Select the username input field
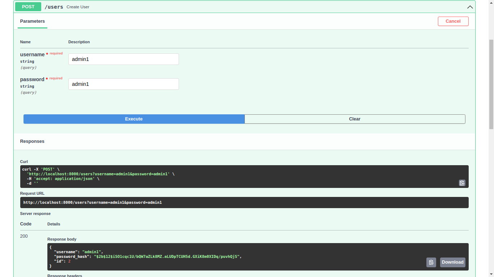 click(123, 59)
